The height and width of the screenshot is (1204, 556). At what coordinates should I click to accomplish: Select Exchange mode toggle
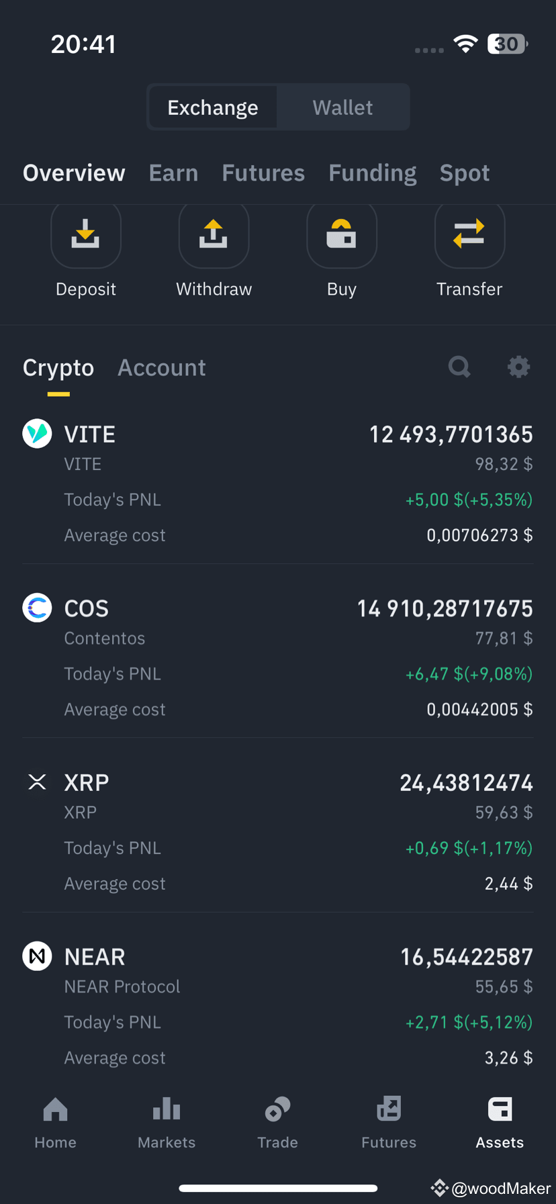point(213,107)
